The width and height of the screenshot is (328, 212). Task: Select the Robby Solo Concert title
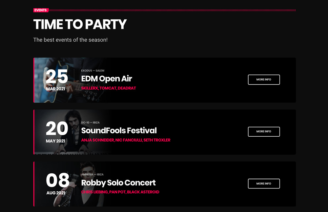click(x=118, y=183)
